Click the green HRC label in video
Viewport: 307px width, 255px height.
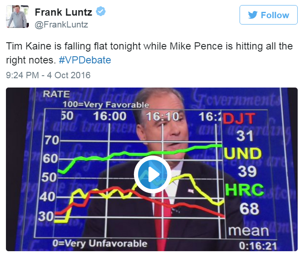coord(245,190)
